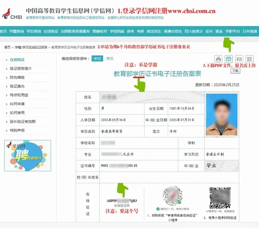Click the CHSI logo at top left

pyautogui.click(x=12, y=14)
